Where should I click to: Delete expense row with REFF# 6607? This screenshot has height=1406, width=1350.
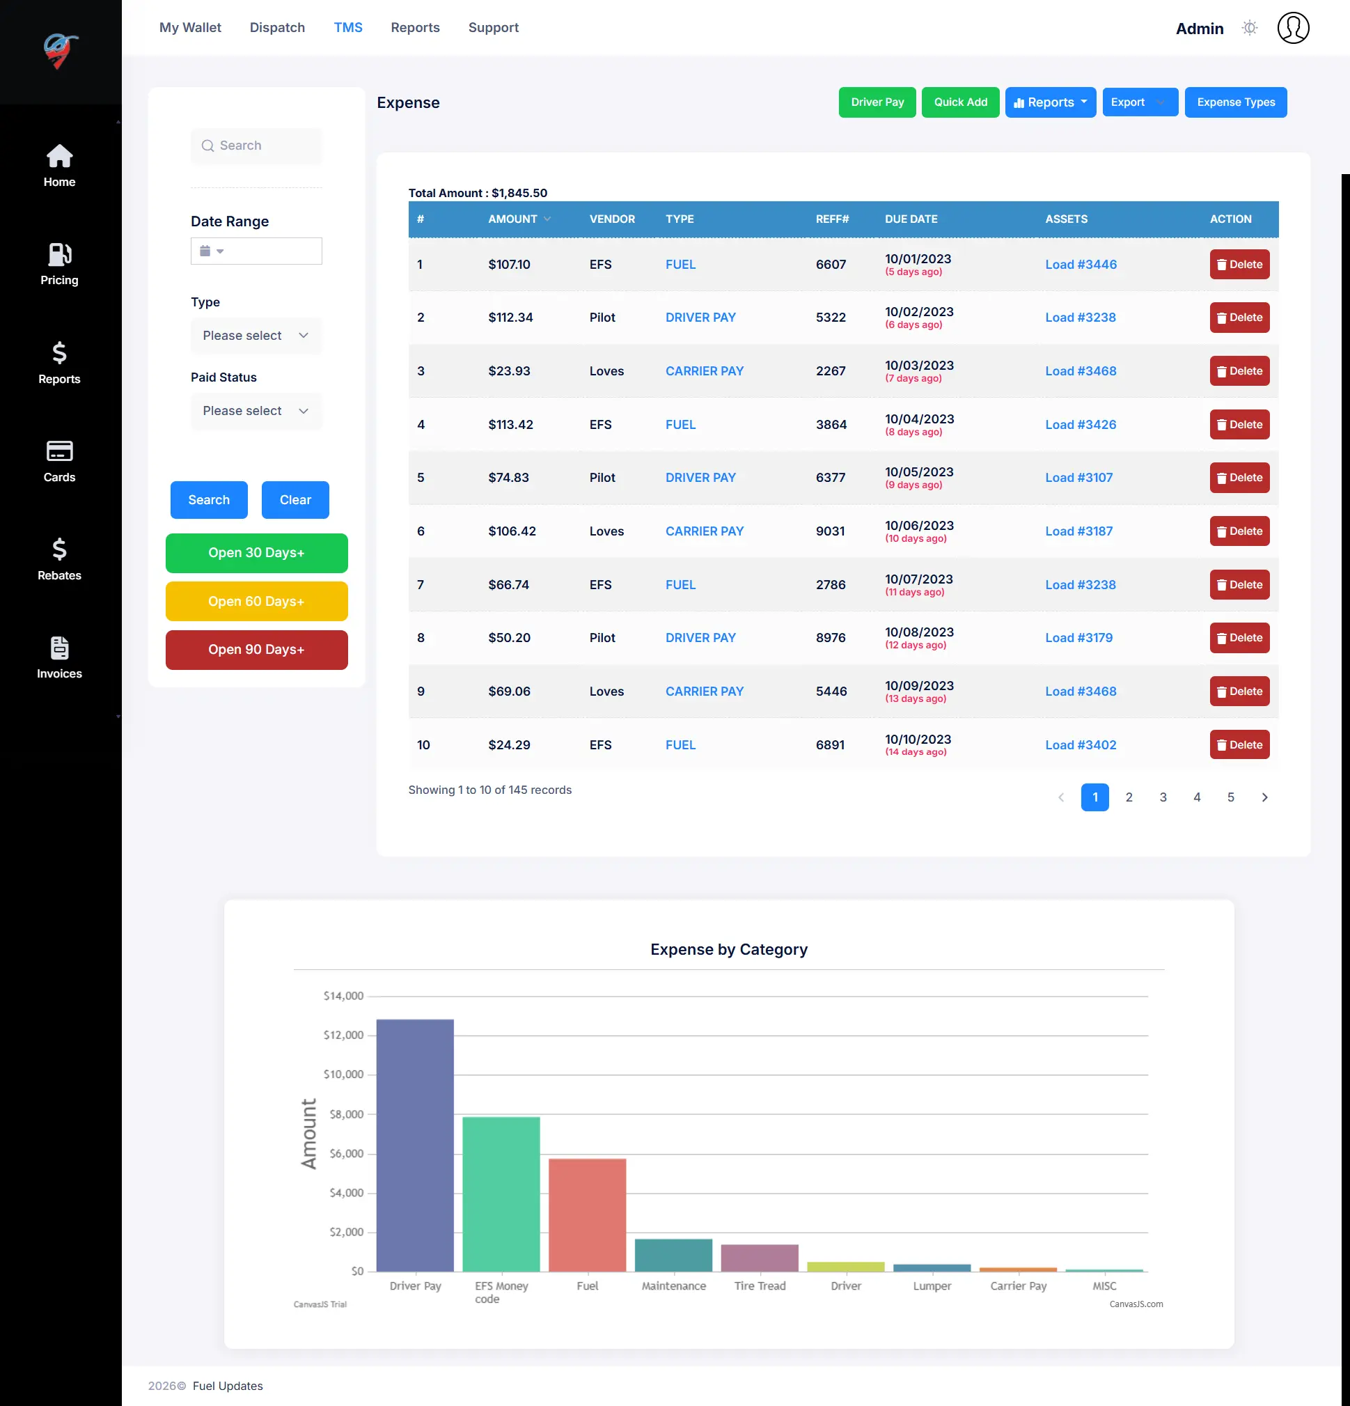[x=1239, y=265]
